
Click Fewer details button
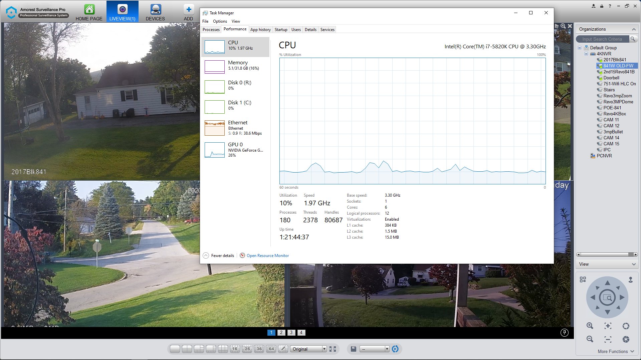(x=222, y=256)
